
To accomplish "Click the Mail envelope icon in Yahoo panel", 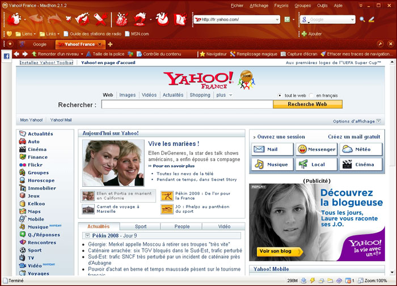I will (259, 149).
